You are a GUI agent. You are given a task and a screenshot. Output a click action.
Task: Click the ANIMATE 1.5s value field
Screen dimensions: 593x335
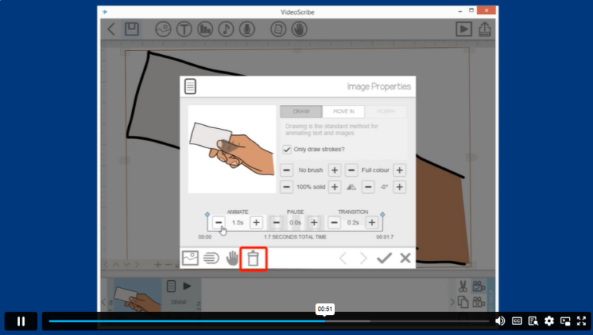238,222
